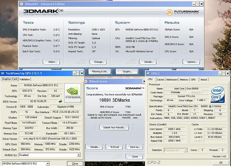231x166 pixels.
Task: Click the Instructions field in CPU-Z
Action: (195, 118)
